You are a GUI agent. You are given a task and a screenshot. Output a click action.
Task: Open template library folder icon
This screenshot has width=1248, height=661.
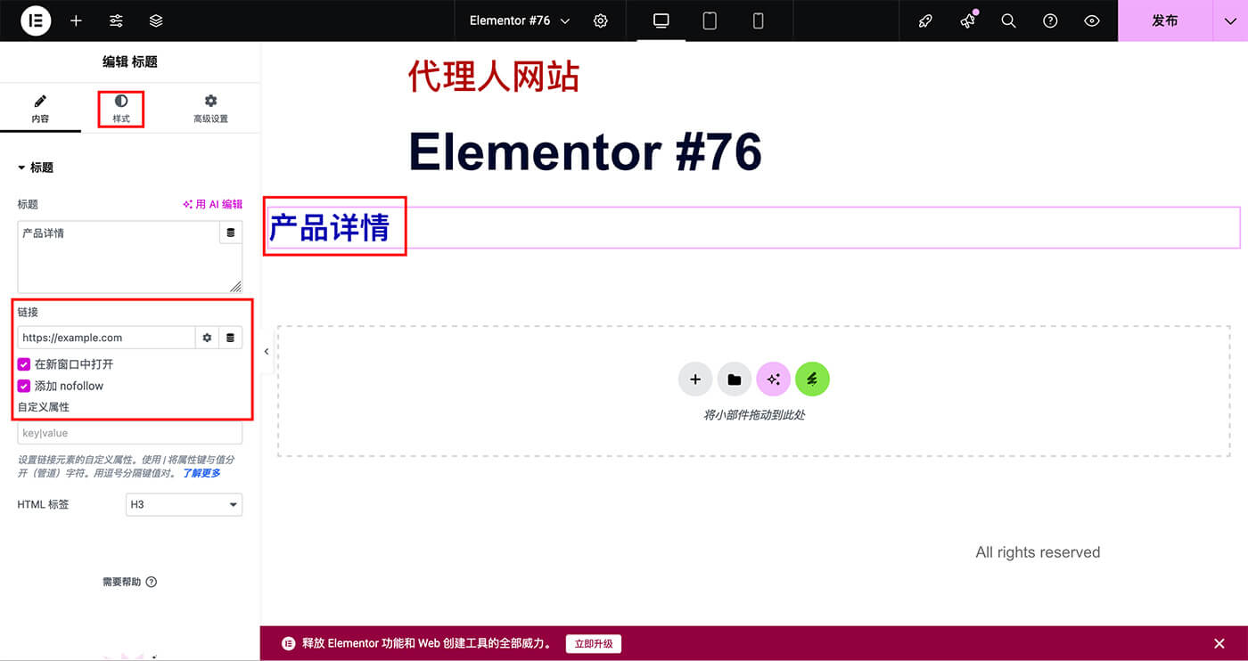[734, 379]
